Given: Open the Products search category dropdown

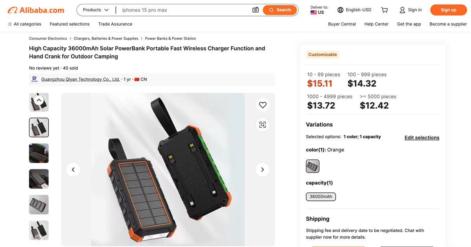Looking at the screenshot, I should (95, 10).
